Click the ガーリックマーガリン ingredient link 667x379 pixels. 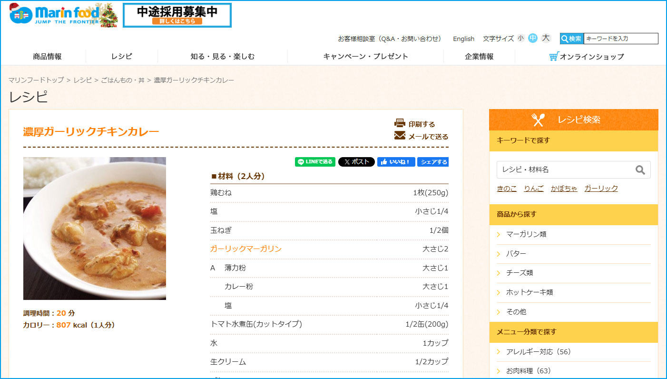click(246, 249)
